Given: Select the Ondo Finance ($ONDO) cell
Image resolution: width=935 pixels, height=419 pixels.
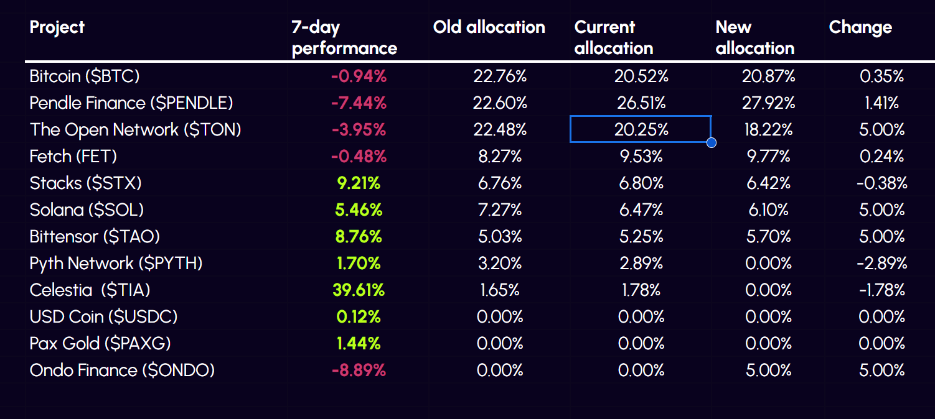Looking at the screenshot, I should (122, 371).
